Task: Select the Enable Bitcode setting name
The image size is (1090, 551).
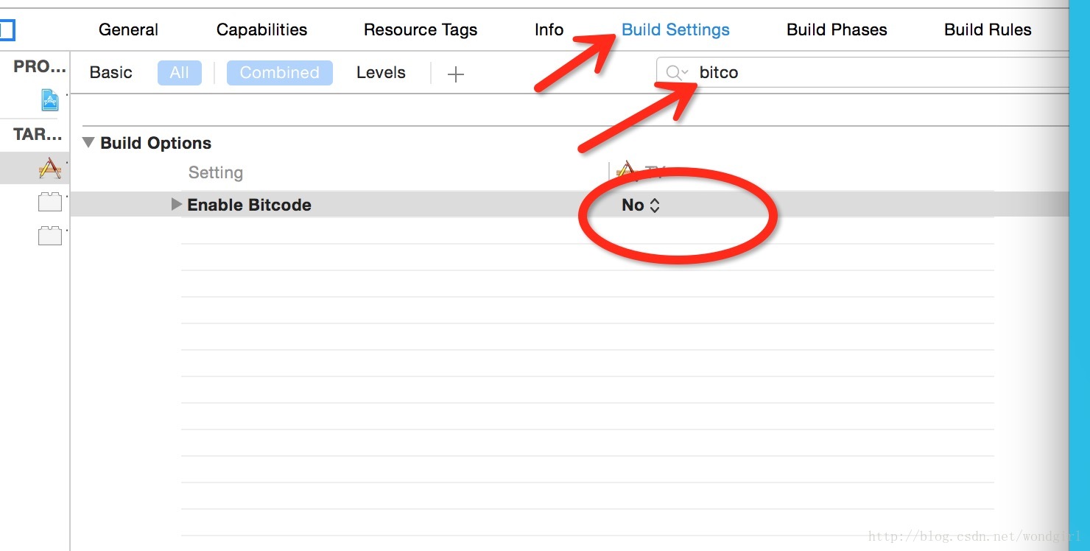Action: (249, 205)
